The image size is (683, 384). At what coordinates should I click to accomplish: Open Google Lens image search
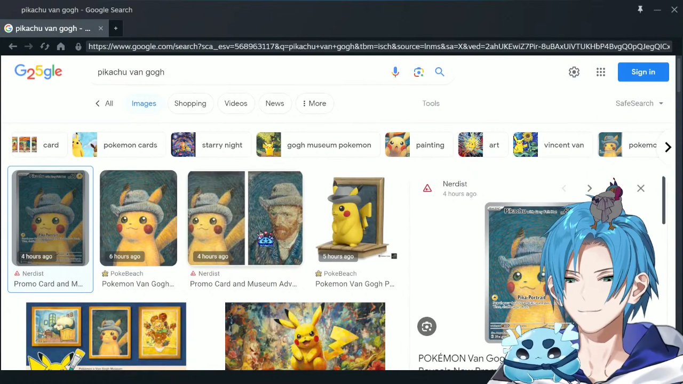(x=418, y=72)
